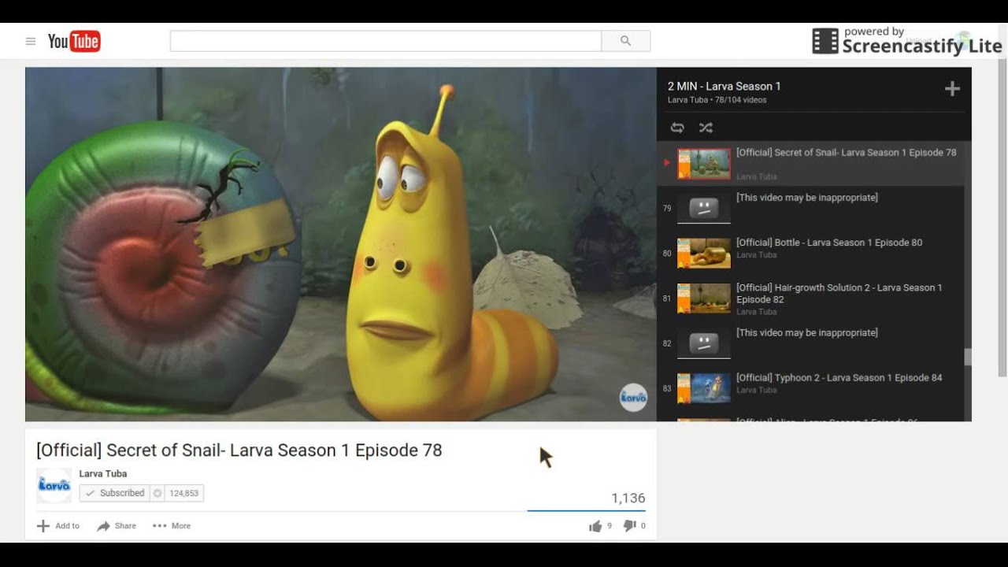Open the 2 MIN - Larva Season 1 playlist title
1008x567 pixels.
(724, 86)
